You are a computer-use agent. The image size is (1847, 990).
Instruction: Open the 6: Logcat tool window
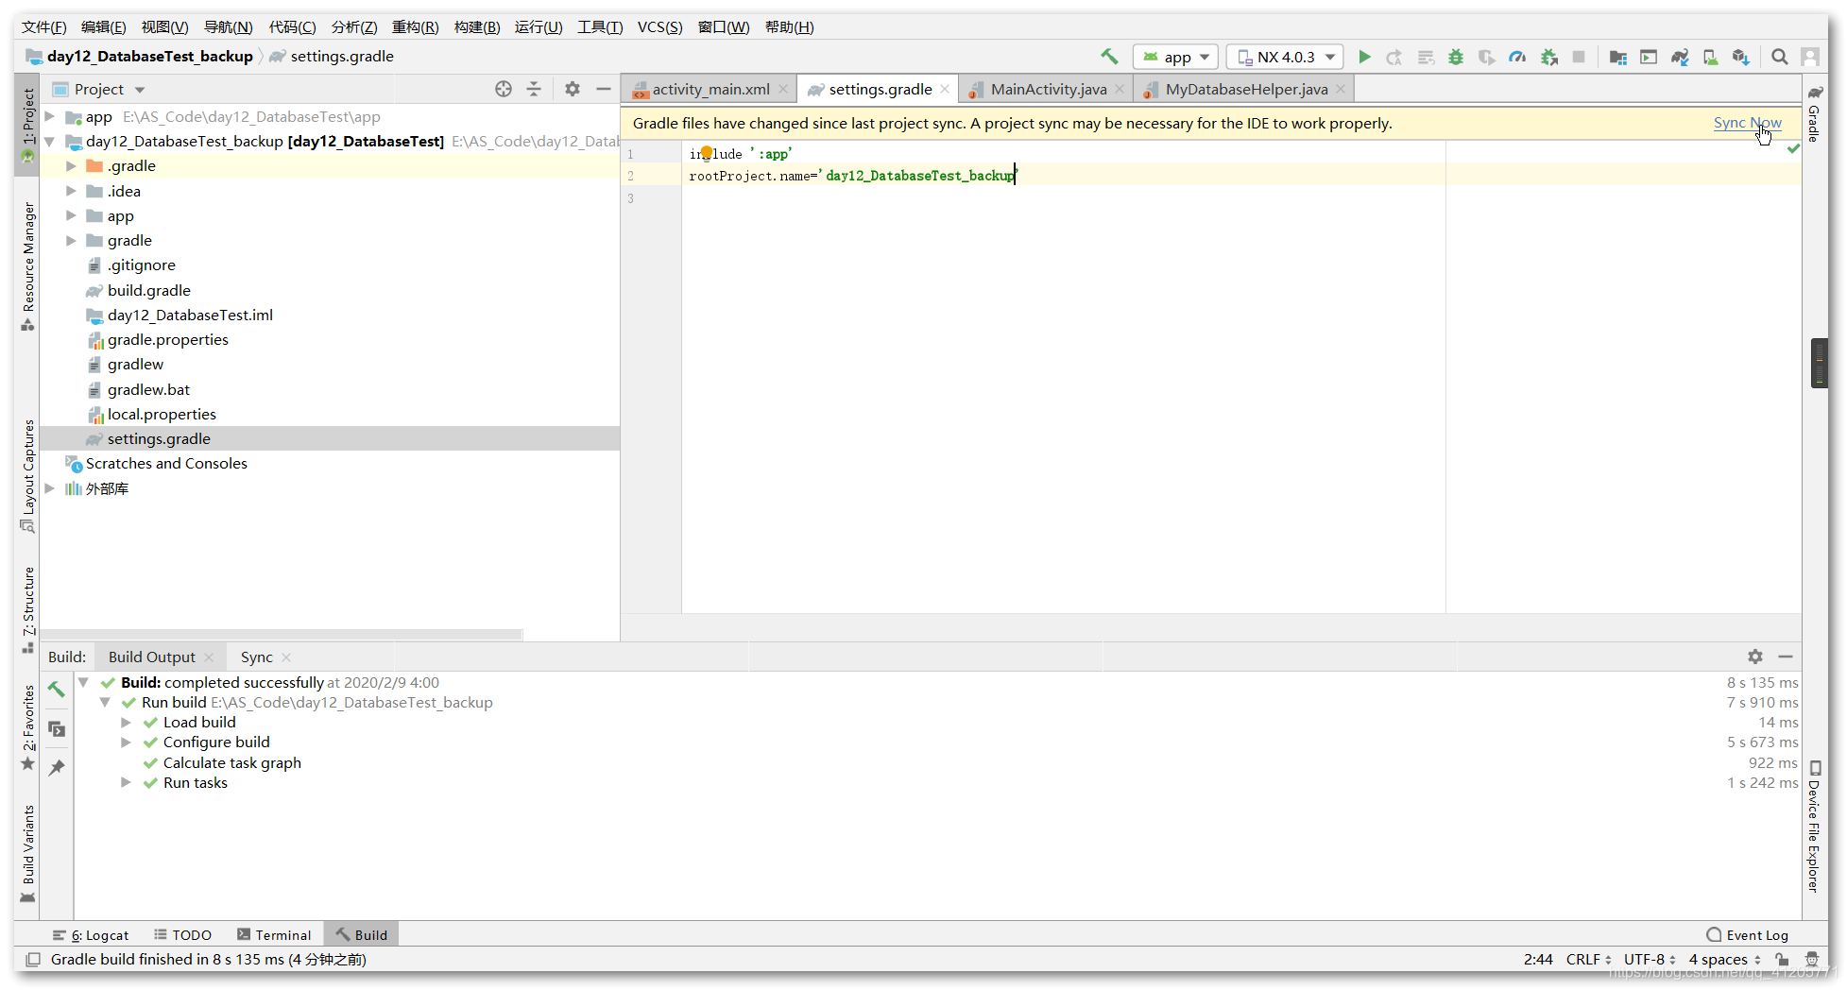pos(91,935)
